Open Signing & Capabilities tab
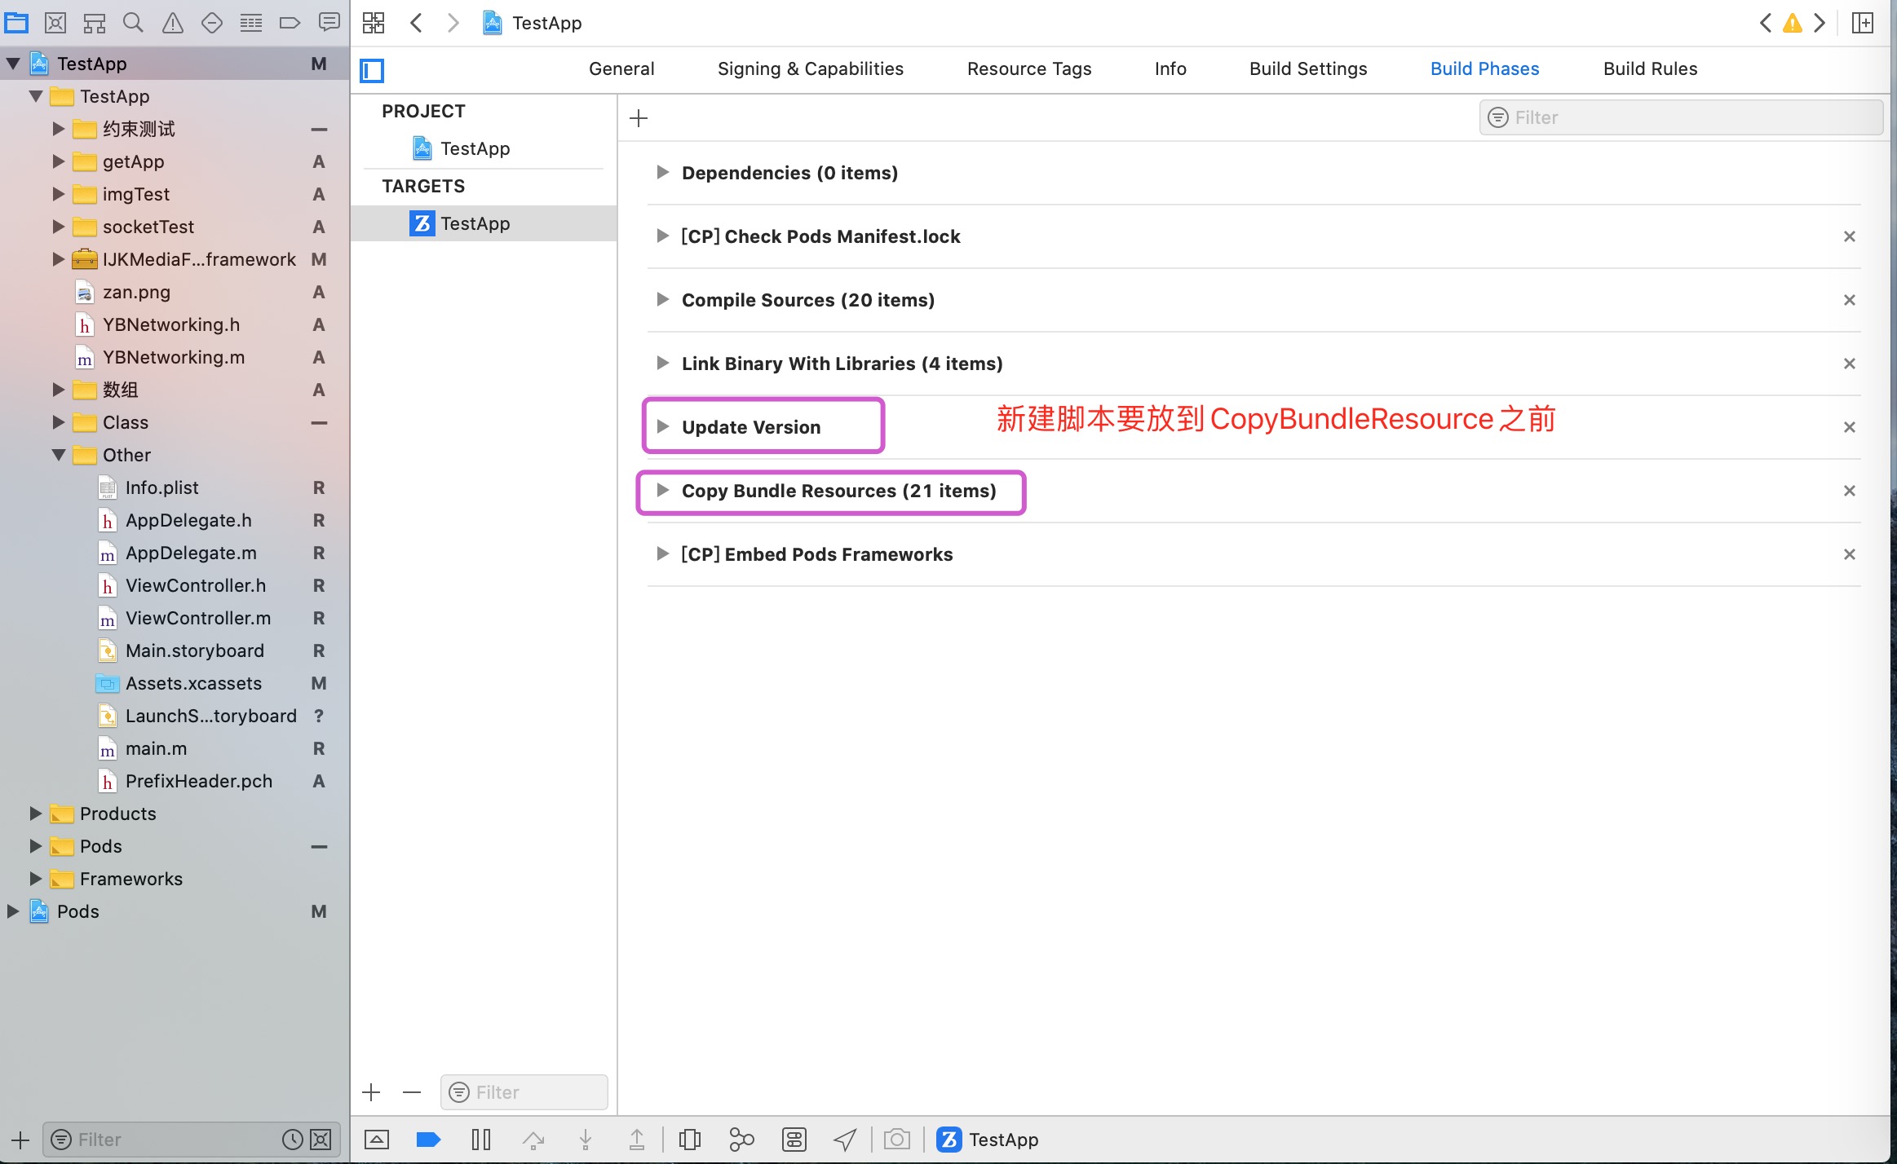Screen dimensions: 1897x1164 pos(811,69)
